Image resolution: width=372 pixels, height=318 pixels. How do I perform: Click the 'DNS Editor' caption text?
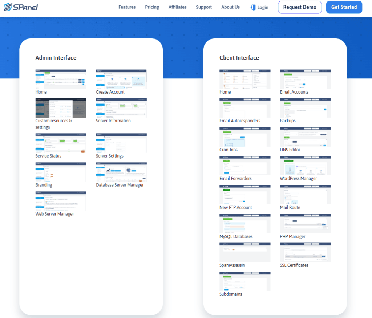(290, 150)
